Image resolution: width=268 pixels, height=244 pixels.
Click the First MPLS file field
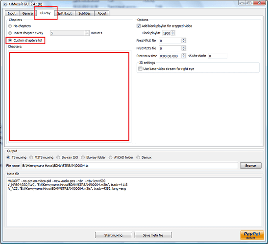(x=170, y=41)
